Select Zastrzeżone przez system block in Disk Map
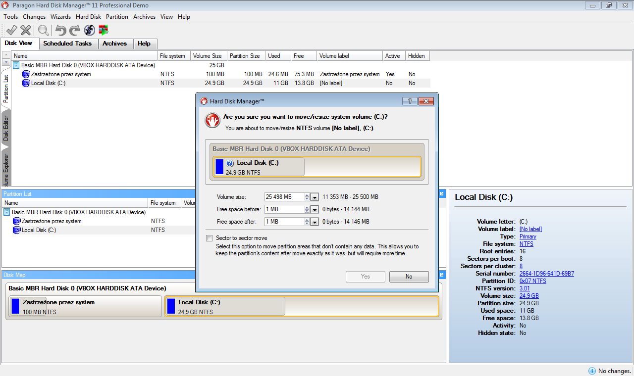The height and width of the screenshot is (376, 634). click(x=85, y=306)
